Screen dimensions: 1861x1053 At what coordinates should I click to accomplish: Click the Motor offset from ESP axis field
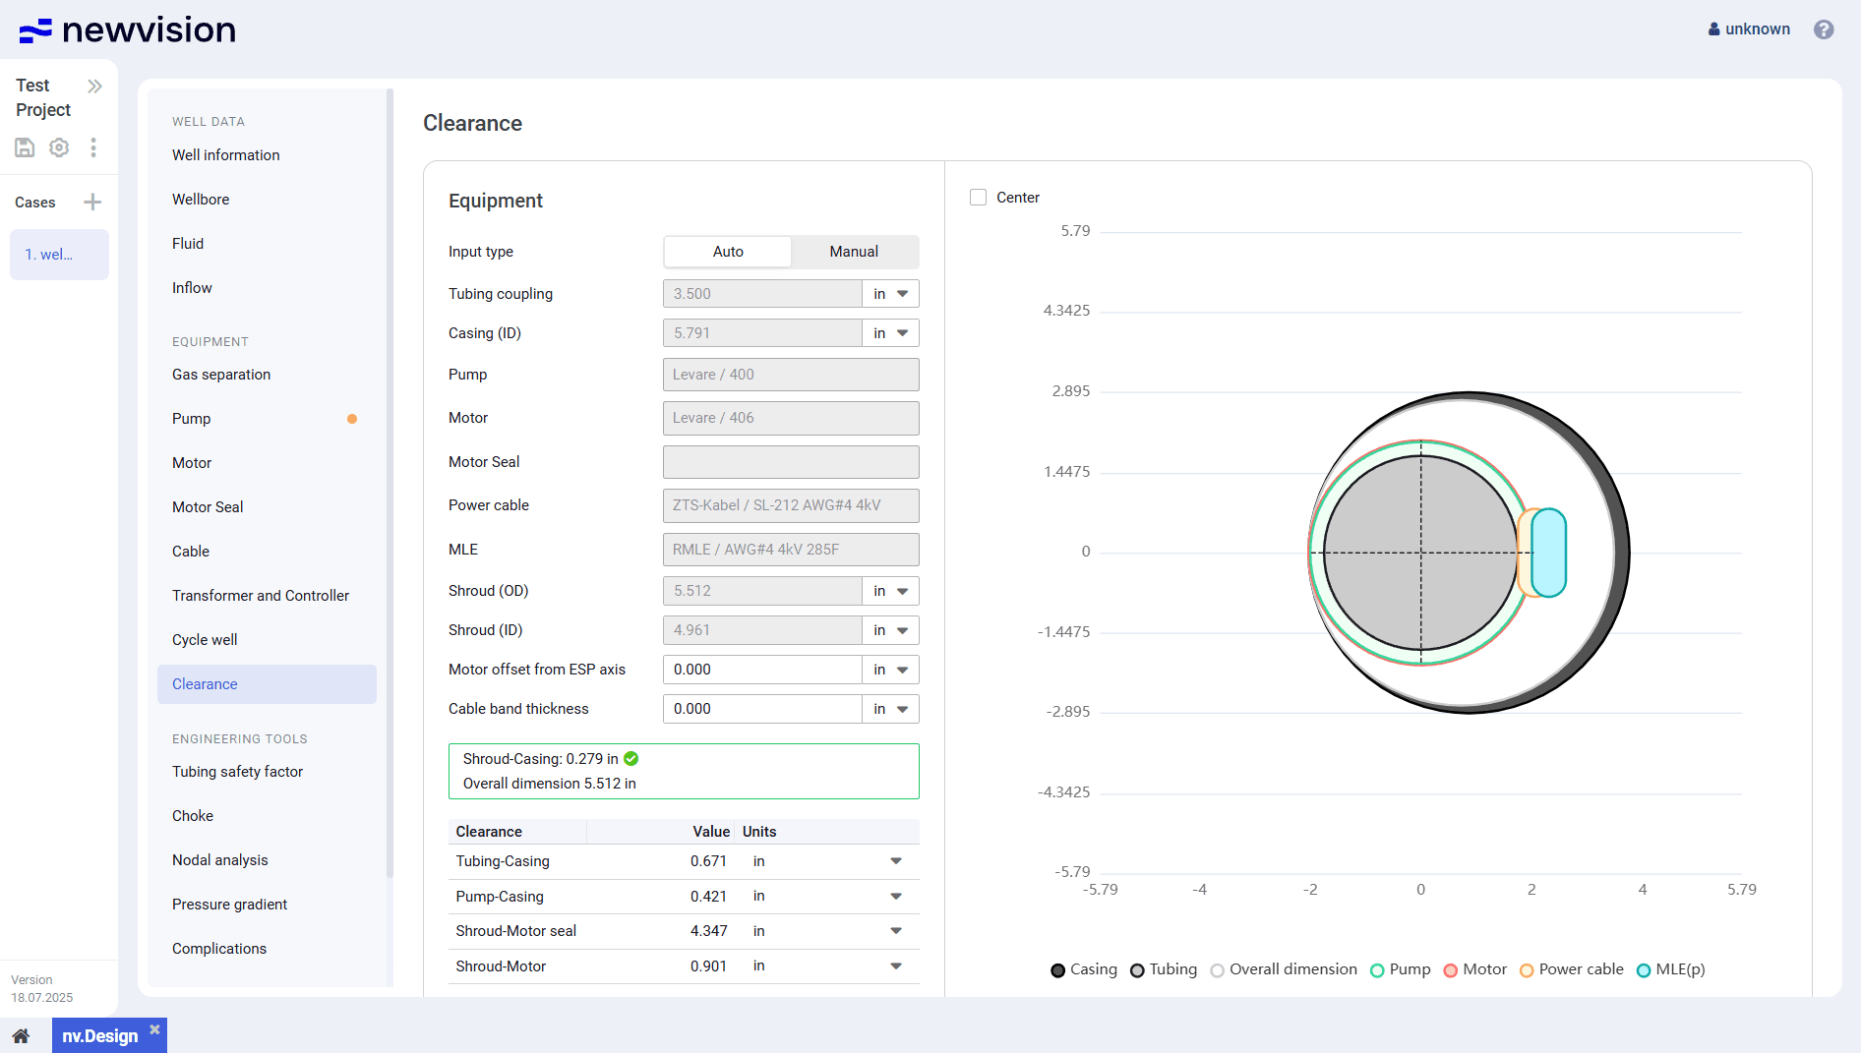[x=762, y=670]
